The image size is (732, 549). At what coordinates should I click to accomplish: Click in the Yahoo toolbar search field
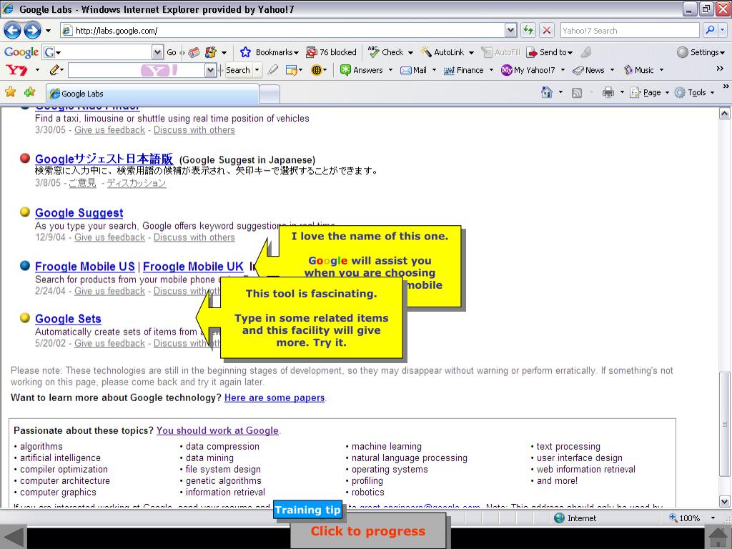pyautogui.click(x=137, y=70)
